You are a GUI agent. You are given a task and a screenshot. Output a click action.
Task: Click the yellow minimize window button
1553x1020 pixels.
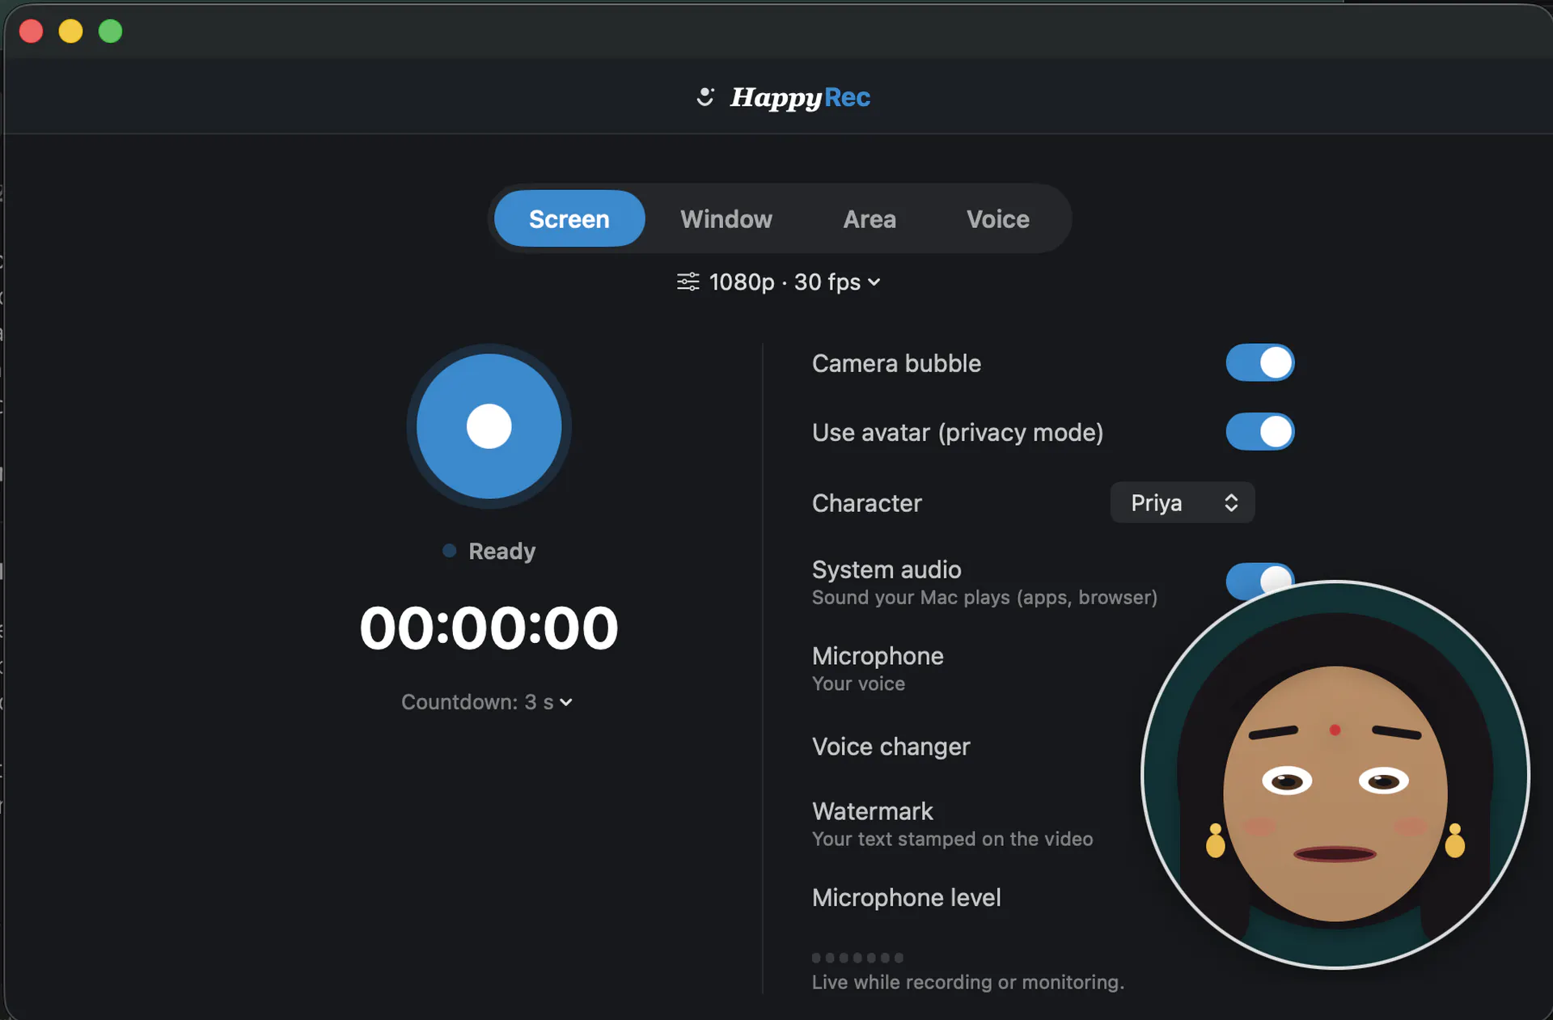tap(70, 32)
